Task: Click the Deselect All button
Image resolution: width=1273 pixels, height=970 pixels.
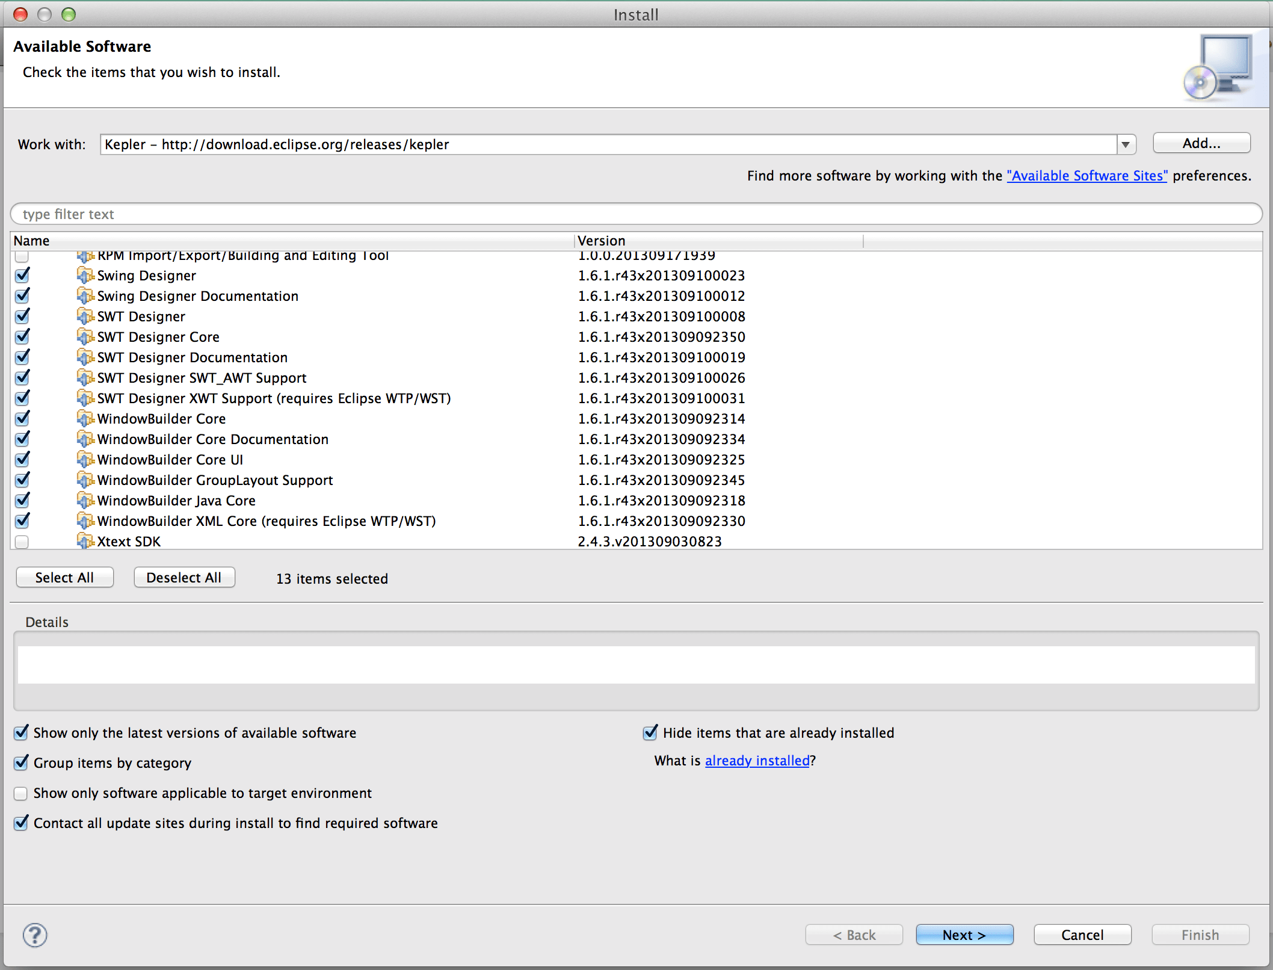Action: 184,578
